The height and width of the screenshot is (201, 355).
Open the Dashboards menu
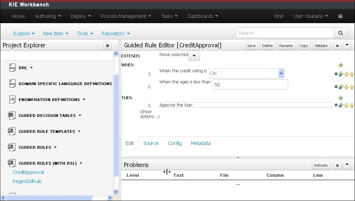click(203, 16)
